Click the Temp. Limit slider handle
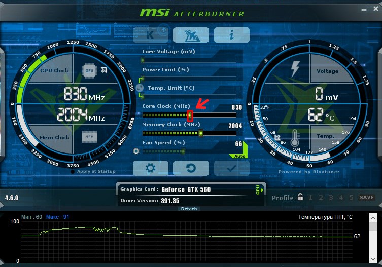 click(x=143, y=97)
